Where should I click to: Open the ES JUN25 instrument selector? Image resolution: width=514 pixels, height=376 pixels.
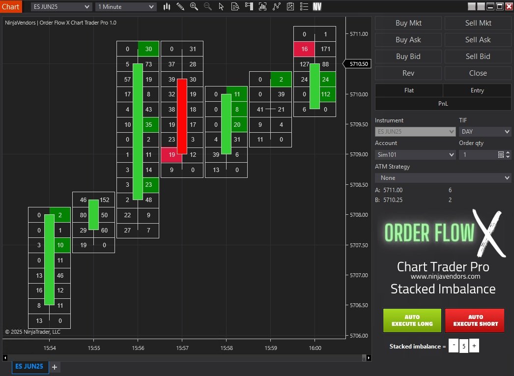pos(61,6)
